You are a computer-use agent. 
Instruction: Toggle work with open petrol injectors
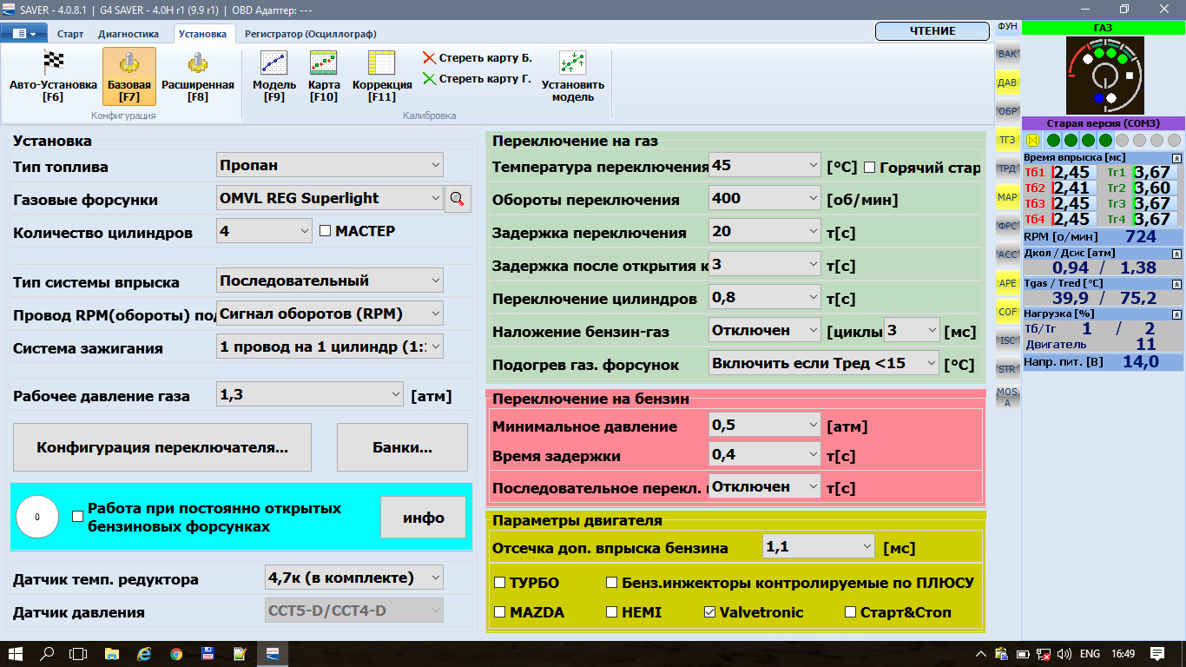(77, 516)
